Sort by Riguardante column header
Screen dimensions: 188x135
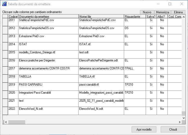click(x=135, y=16)
